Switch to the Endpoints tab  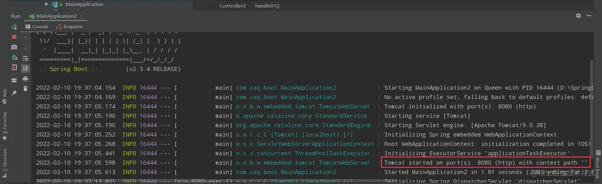coord(69,27)
